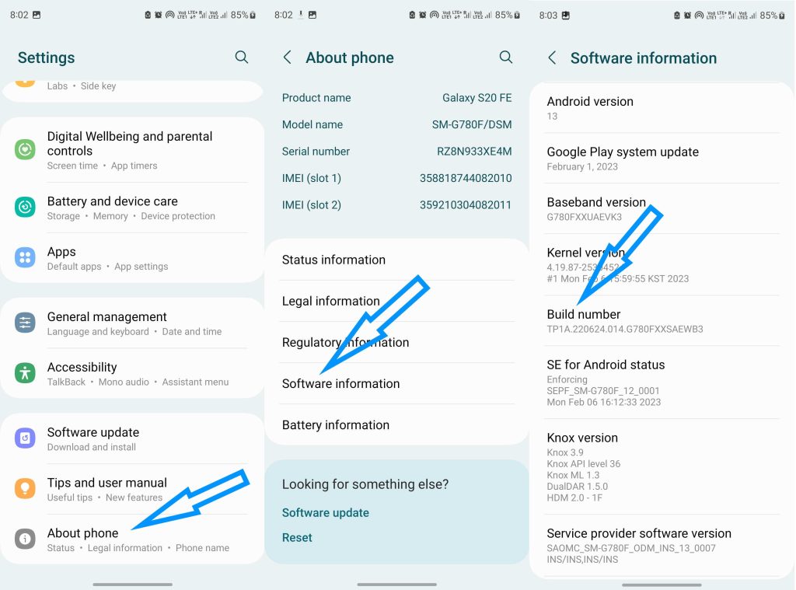Screen dimensions: 796x590
Task: Open Regulatory information
Action: (397, 342)
